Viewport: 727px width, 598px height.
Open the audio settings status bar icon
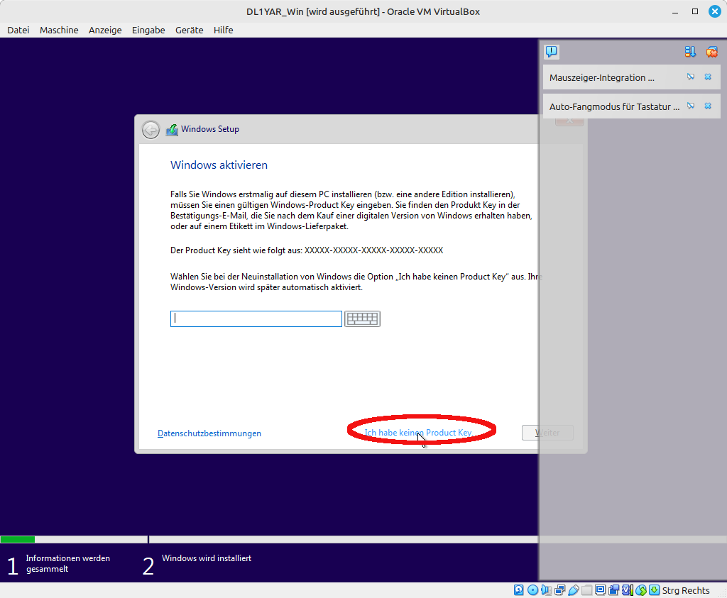tap(546, 590)
